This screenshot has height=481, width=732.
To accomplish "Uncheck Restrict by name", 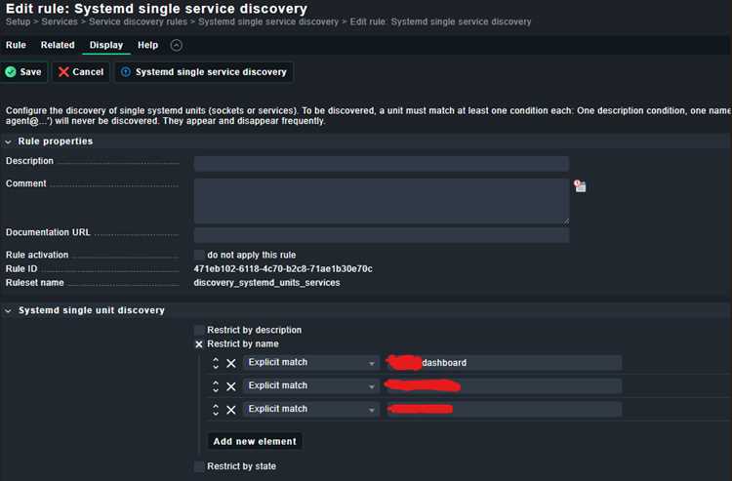I will [199, 344].
